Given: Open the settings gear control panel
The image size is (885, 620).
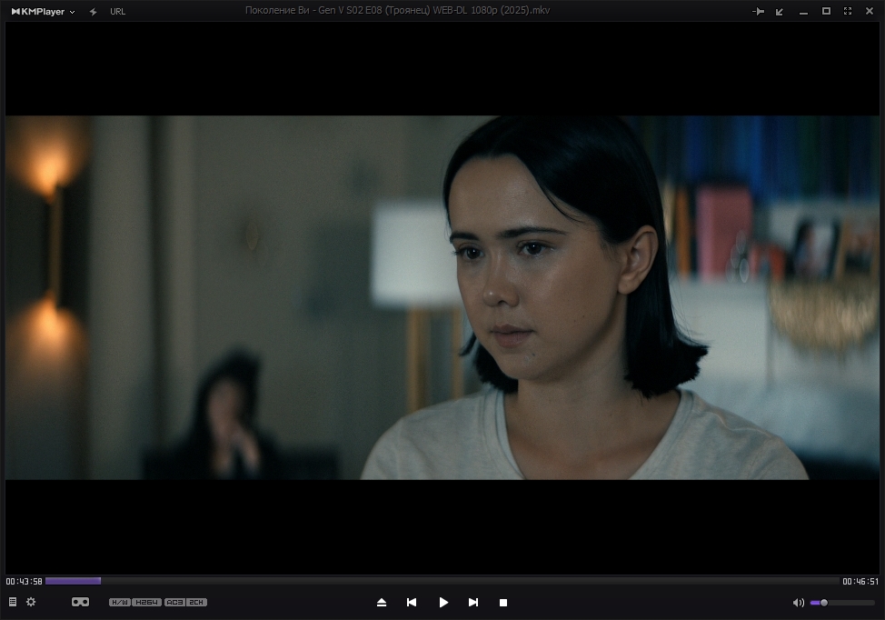Looking at the screenshot, I should 31,602.
